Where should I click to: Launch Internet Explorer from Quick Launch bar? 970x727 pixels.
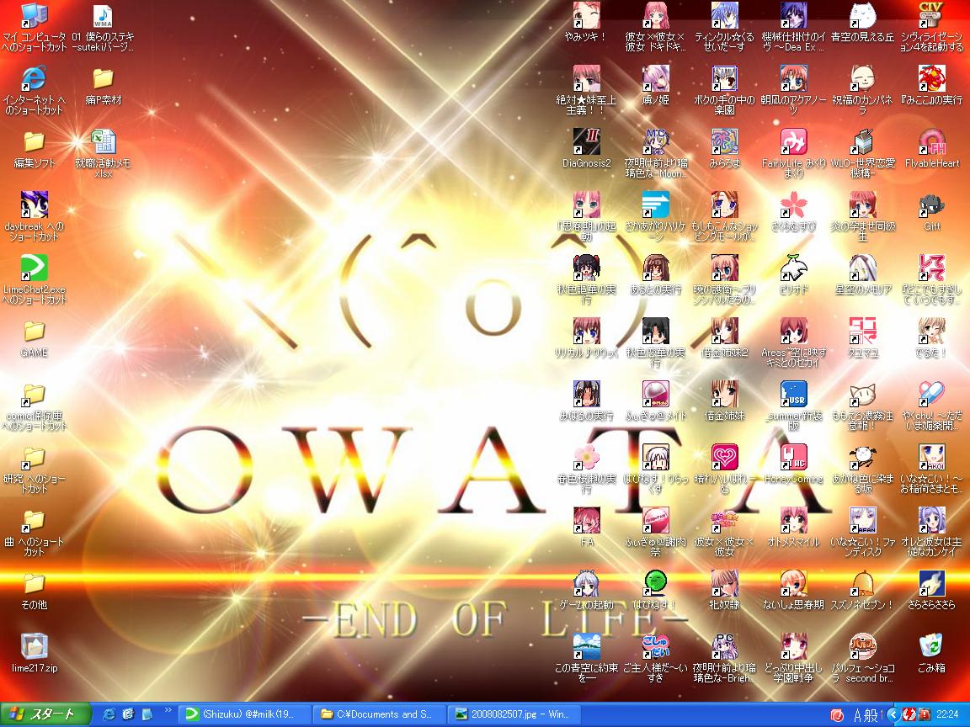(x=109, y=714)
